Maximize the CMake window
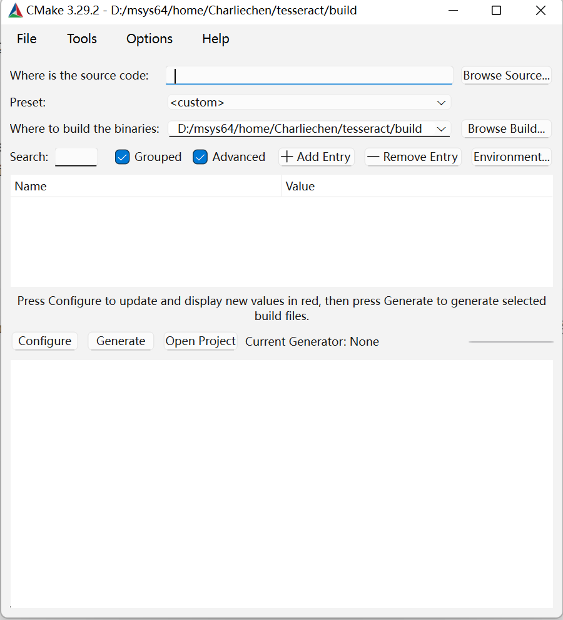This screenshot has width=563, height=620. tap(496, 10)
